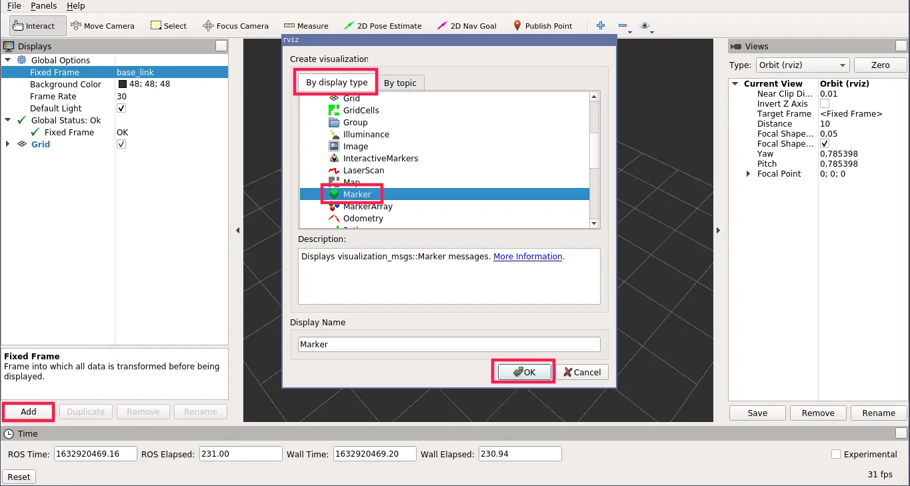Activate the Move Camera tool
The width and height of the screenshot is (910, 486).
point(103,25)
